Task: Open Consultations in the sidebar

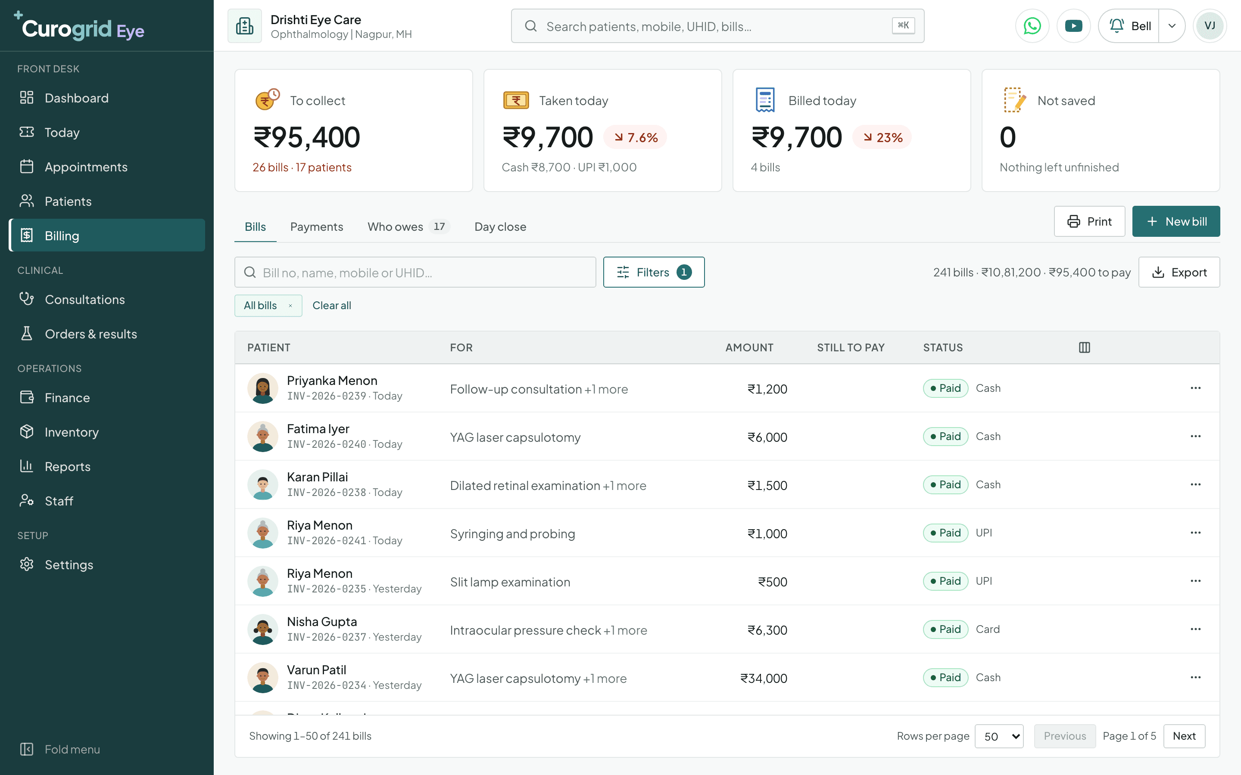Action: click(x=107, y=299)
